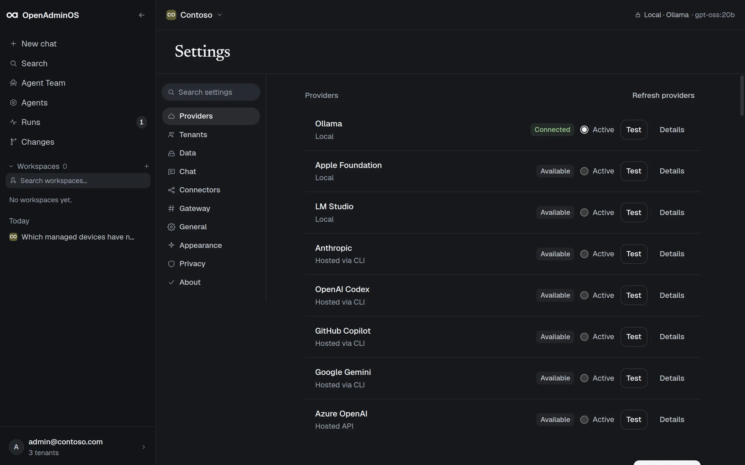The height and width of the screenshot is (465, 745).
Task: Click the Runs activity pulse icon
Action: (13, 122)
